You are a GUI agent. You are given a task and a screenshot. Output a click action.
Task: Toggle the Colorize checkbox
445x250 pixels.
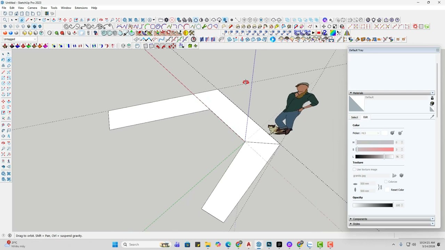(x=386, y=182)
